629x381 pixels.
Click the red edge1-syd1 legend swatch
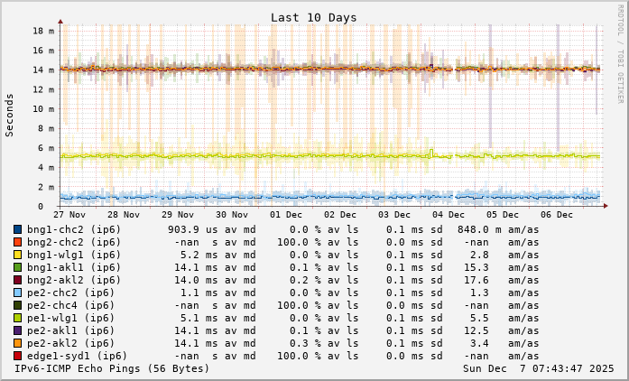tap(17, 356)
